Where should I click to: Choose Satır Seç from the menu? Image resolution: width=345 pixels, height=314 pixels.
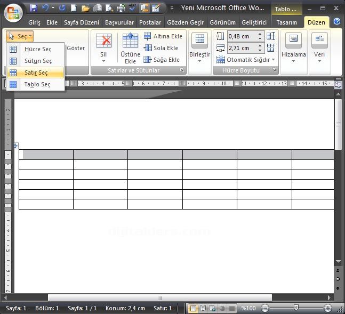pos(36,73)
